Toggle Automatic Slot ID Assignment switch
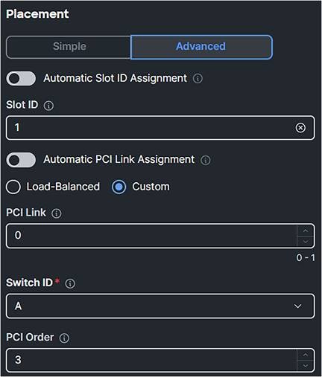The height and width of the screenshot is (377, 322). pos(21,78)
